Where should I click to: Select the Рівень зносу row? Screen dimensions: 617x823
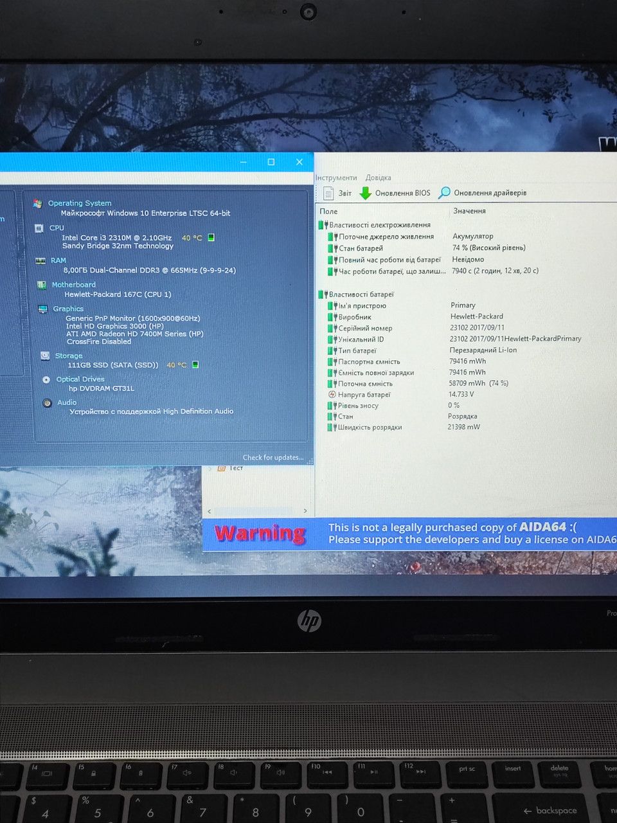tap(393, 406)
